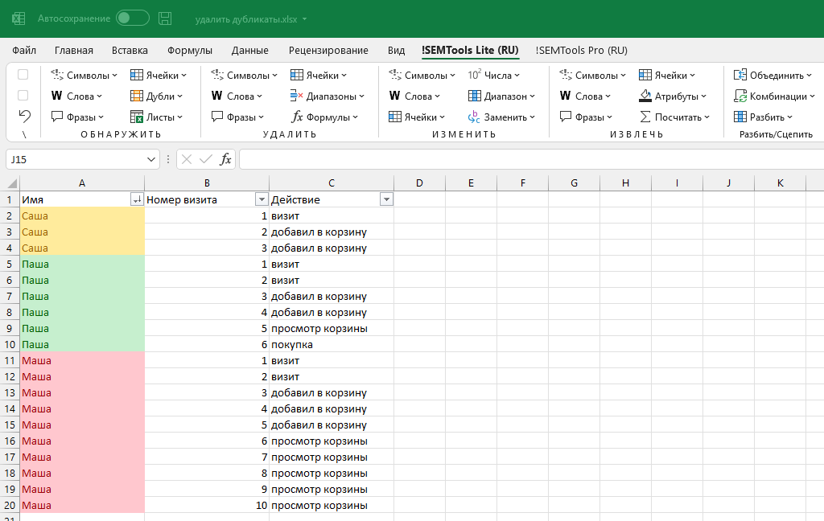Open Фразы in the ОБНАРУЖИТЬ group
The image size is (824, 521).
click(78, 117)
